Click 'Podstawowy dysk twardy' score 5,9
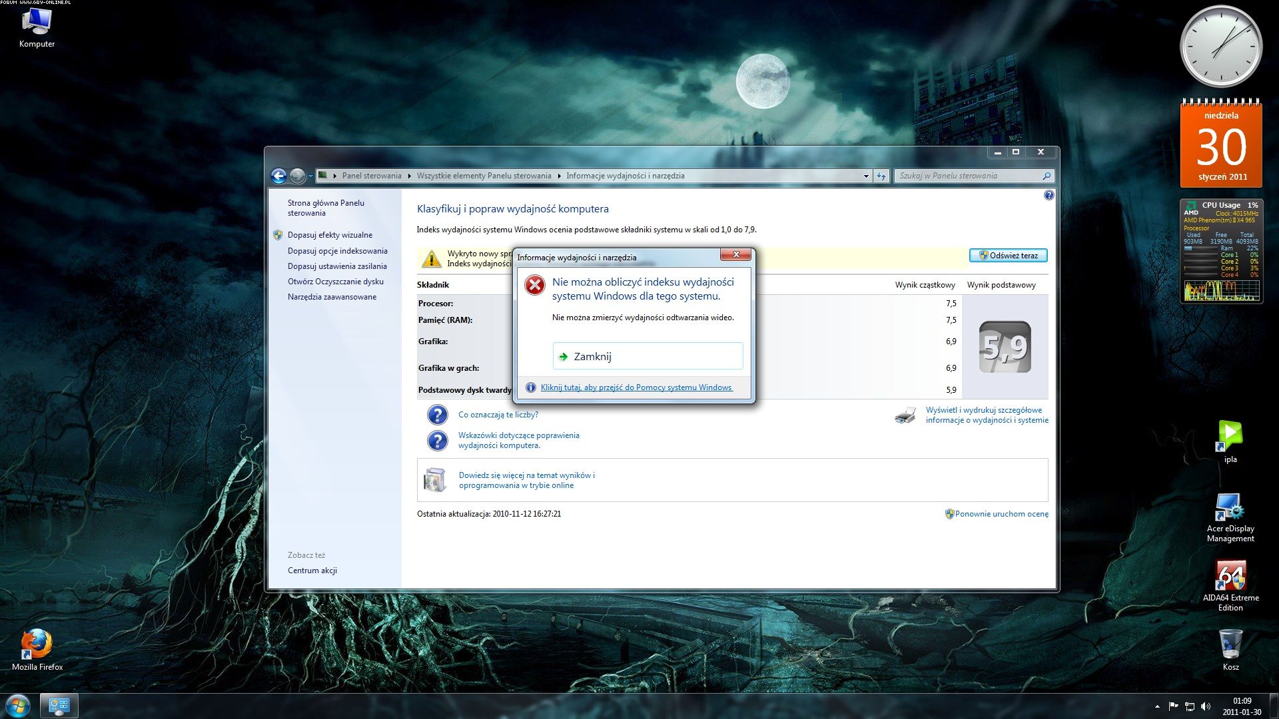This screenshot has height=719, width=1279. (951, 390)
